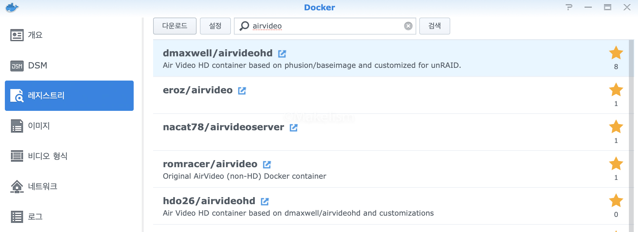Click the 이미지 image document icon
The image size is (638, 232).
pos(17,126)
